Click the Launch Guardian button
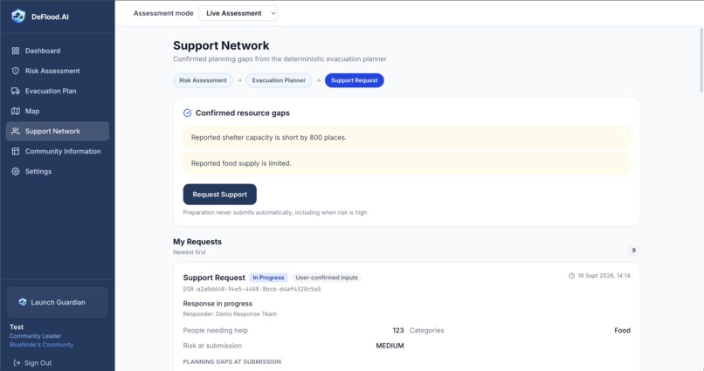 click(x=58, y=302)
